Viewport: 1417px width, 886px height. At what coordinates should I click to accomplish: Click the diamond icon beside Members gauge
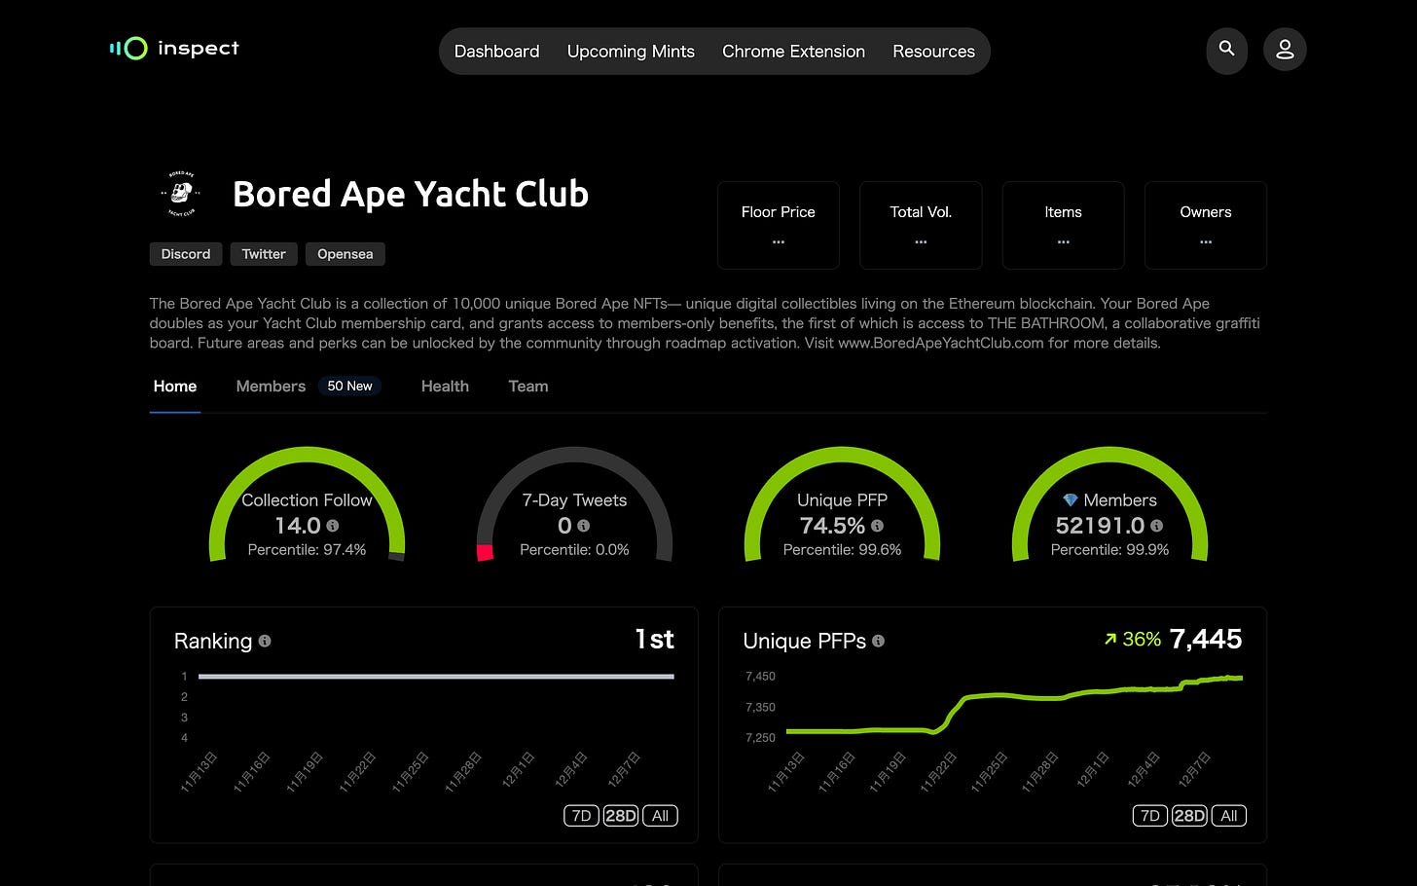tap(1071, 500)
